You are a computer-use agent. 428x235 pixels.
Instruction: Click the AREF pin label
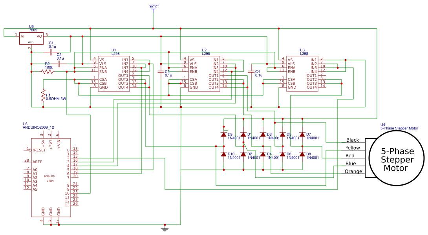click(x=37, y=161)
